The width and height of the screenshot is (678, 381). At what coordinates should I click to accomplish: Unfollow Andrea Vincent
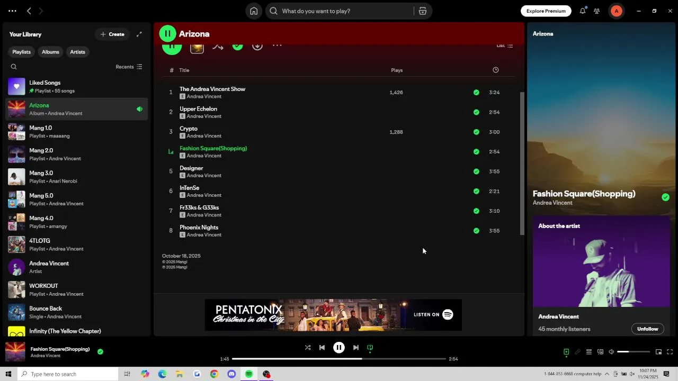(647, 329)
